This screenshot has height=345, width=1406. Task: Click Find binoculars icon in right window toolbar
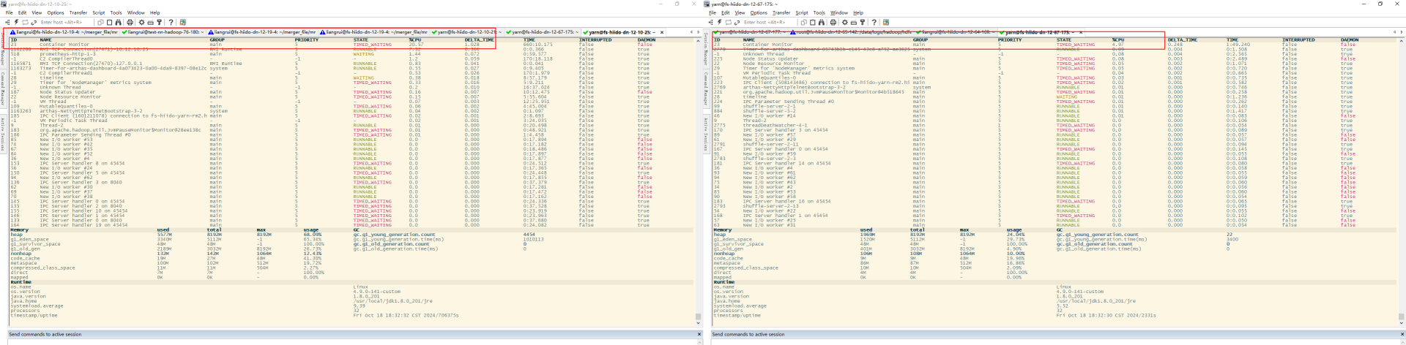(822, 22)
